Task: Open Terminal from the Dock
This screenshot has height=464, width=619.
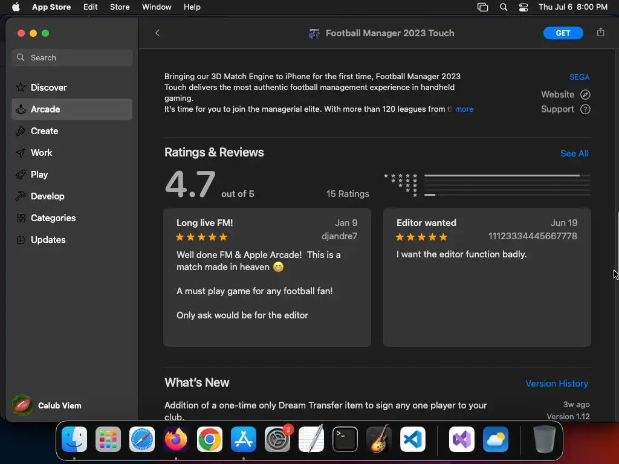Action: tap(345, 439)
